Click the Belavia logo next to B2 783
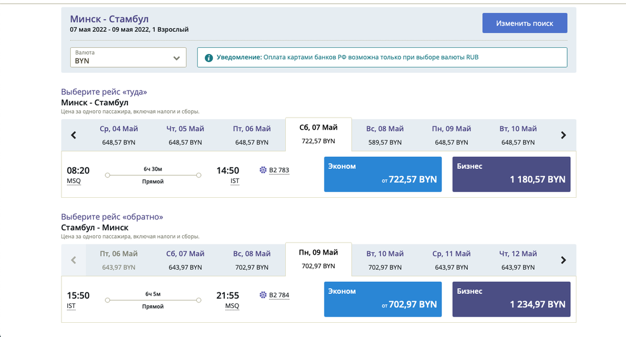Screen dimensions: 626x337 (x=263, y=170)
